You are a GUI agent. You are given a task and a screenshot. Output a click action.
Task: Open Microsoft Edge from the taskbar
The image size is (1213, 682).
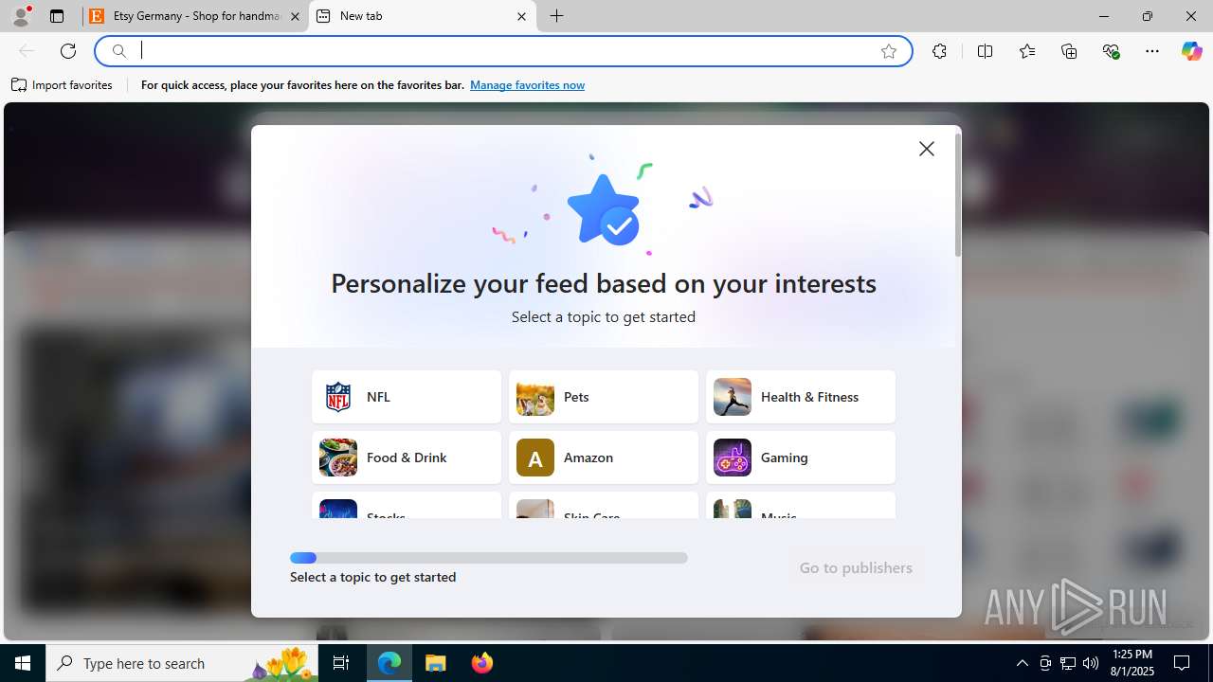[x=389, y=663]
